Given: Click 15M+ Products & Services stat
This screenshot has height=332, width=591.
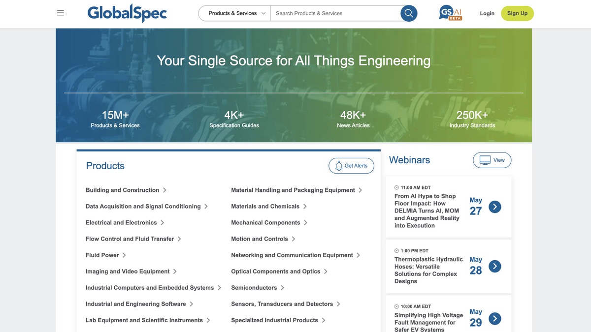Looking at the screenshot, I should [x=115, y=119].
